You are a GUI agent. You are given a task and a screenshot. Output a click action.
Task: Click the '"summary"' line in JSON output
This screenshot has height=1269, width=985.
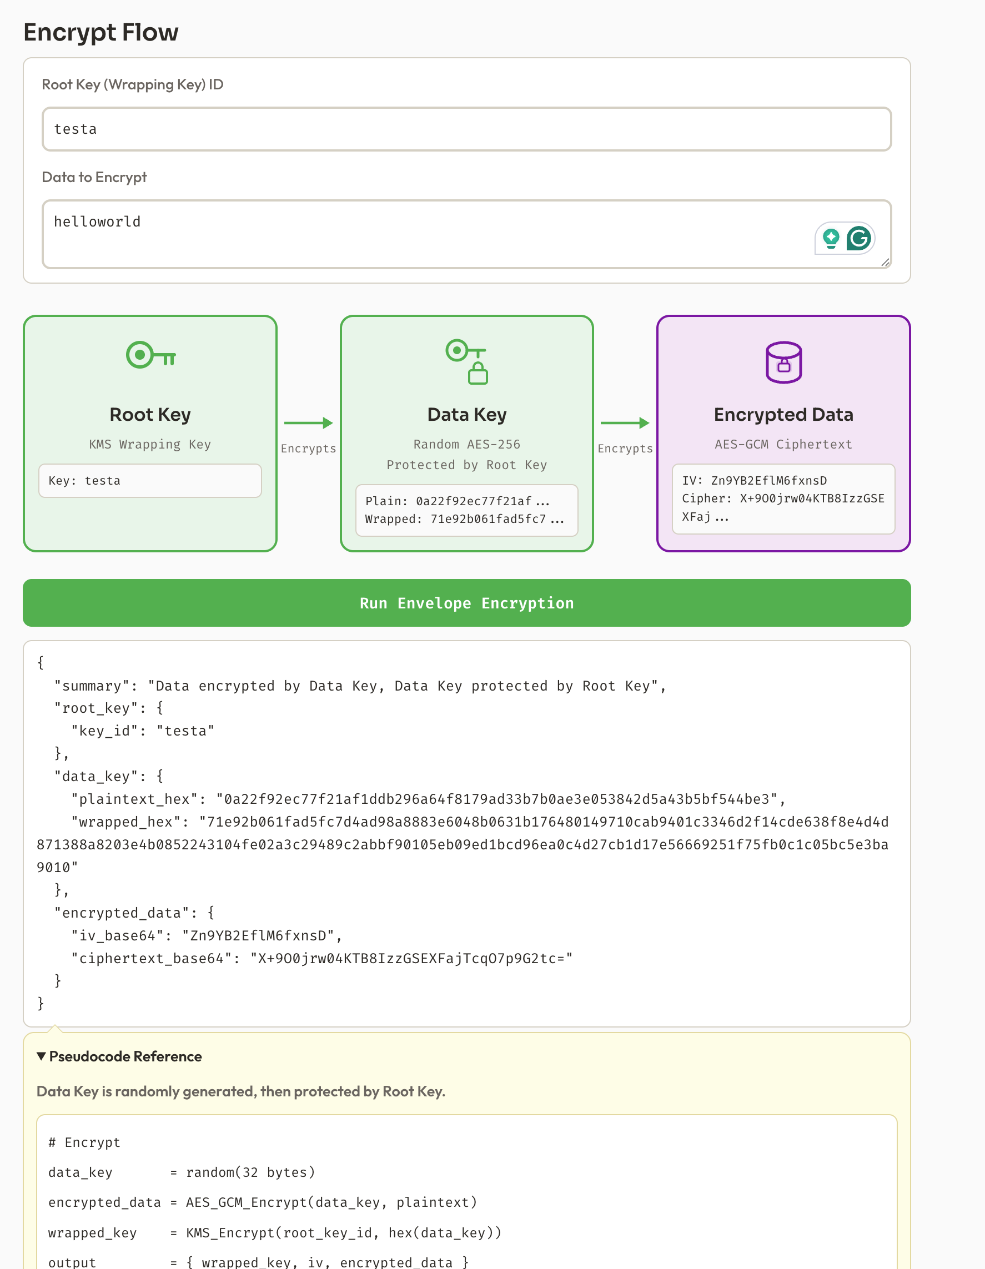point(360,686)
